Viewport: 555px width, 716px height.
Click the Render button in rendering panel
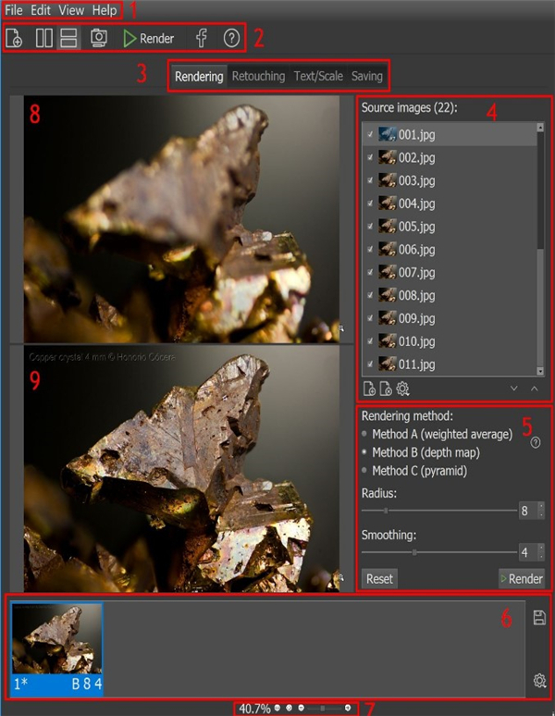[521, 578]
